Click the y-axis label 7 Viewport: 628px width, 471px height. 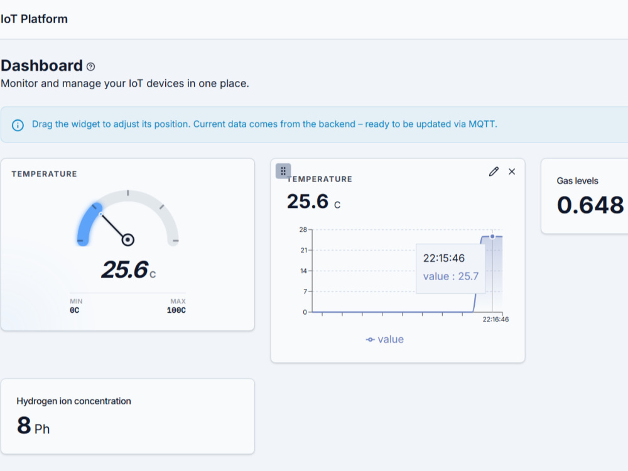305,291
